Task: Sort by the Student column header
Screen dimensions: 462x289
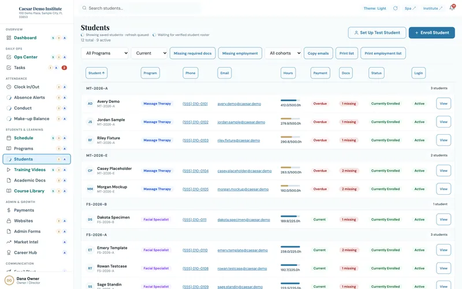Action: pyautogui.click(x=96, y=73)
